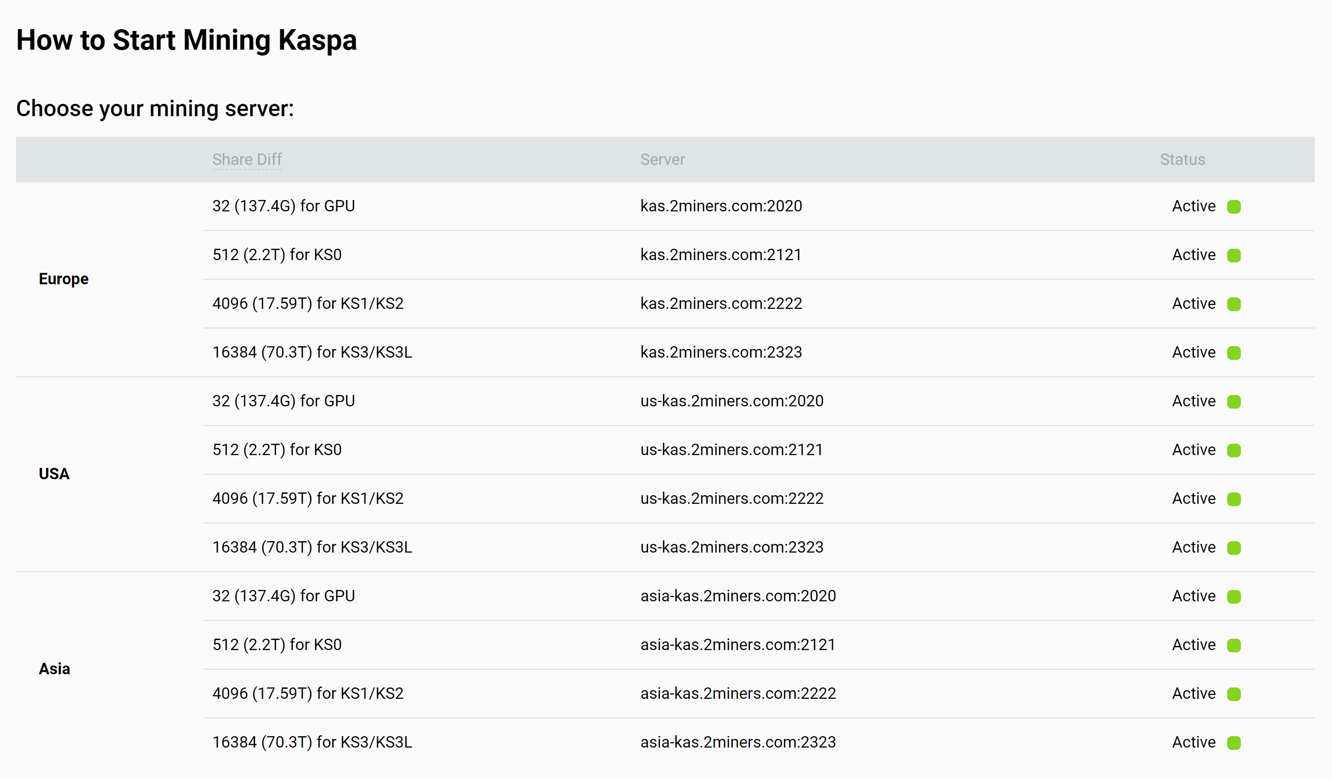Click the green dot for us-kas.2miners.com:2020
This screenshot has width=1332, height=779.
pyautogui.click(x=1234, y=402)
